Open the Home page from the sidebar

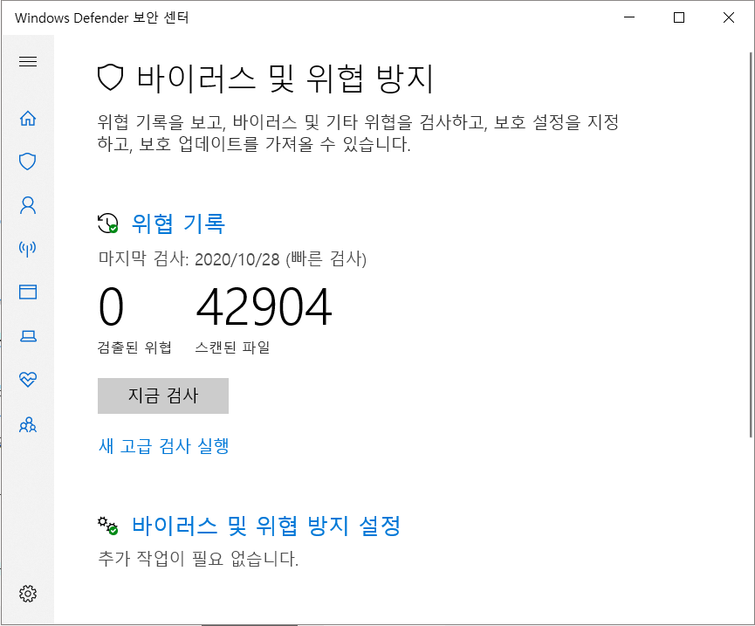point(27,117)
